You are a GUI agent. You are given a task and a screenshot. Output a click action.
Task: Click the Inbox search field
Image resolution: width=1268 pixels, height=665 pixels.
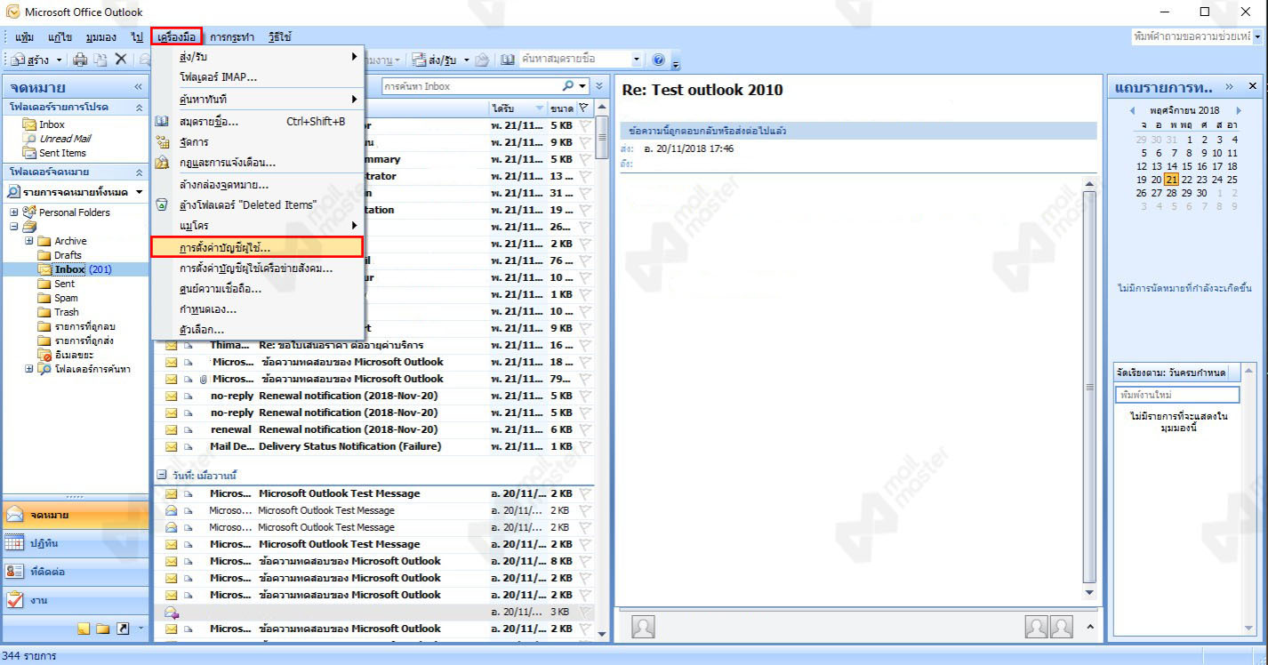point(471,86)
